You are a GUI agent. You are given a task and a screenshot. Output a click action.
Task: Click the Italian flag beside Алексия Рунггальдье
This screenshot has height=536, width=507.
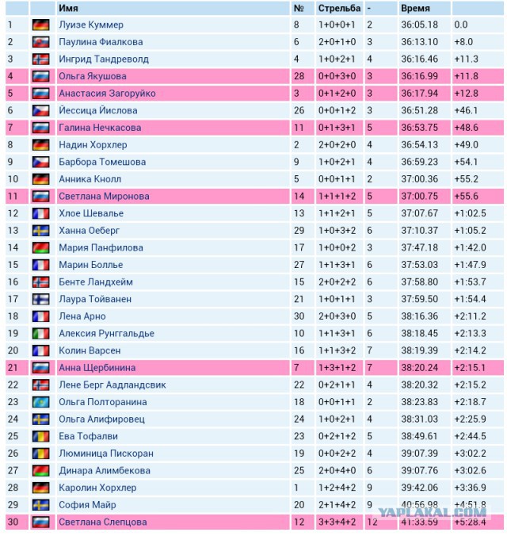[41, 333]
